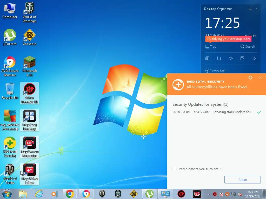Screen dimensions: 266x199
Task: Launch Internet Explorer from taskbar
Action: point(39,194)
